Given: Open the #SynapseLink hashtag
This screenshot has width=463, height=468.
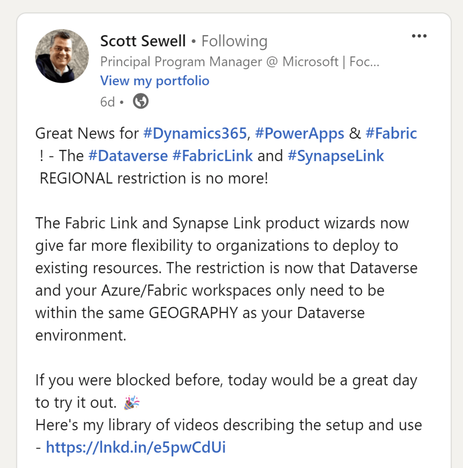Looking at the screenshot, I should pyautogui.click(x=335, y=156).
